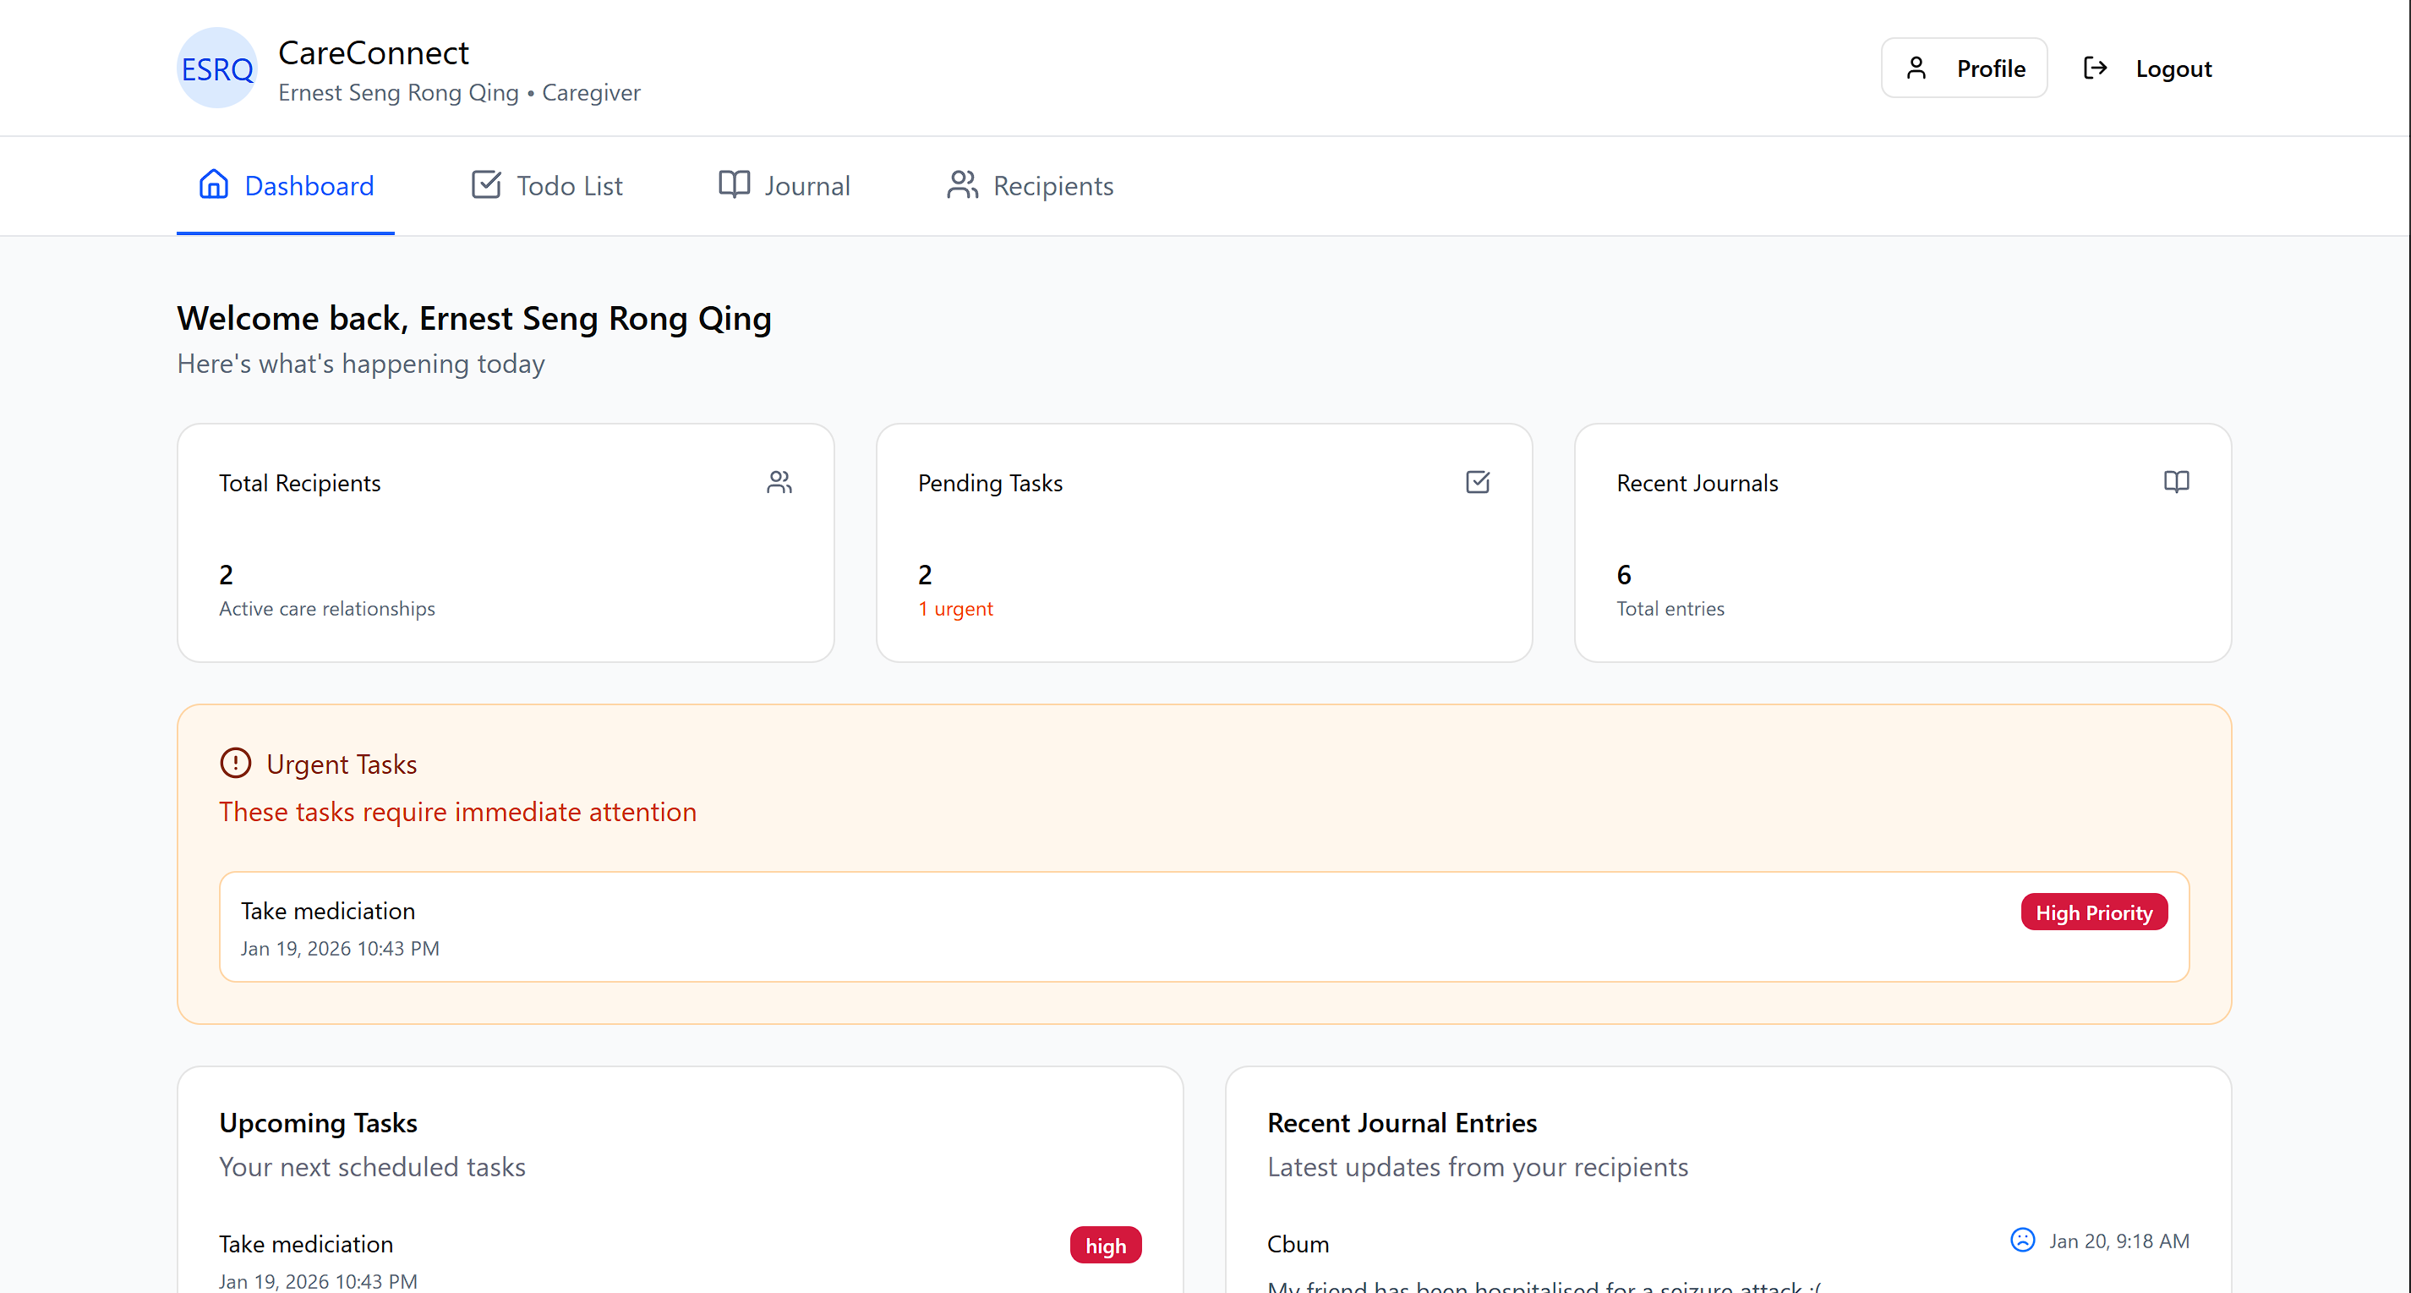Click the people icon in Total Recipients card

(x=779, y=482)
